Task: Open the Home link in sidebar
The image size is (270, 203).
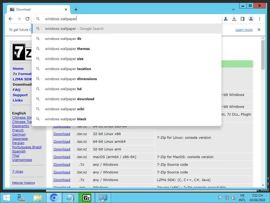Action: point(18,68)
